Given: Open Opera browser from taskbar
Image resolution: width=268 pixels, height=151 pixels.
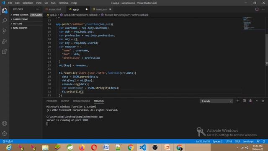Looking at the screenshot, I should [x=94, y=147].
